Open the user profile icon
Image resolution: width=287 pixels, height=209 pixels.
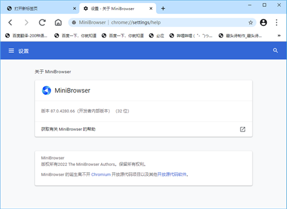[263, 22]
